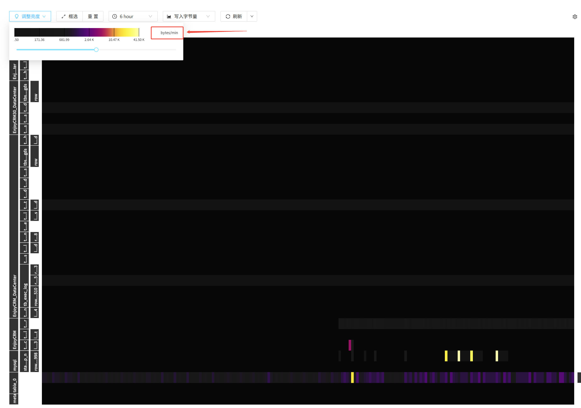
Task: Select the EnjoyCRM30_DataCenter database label
Action: click(15, 110)
